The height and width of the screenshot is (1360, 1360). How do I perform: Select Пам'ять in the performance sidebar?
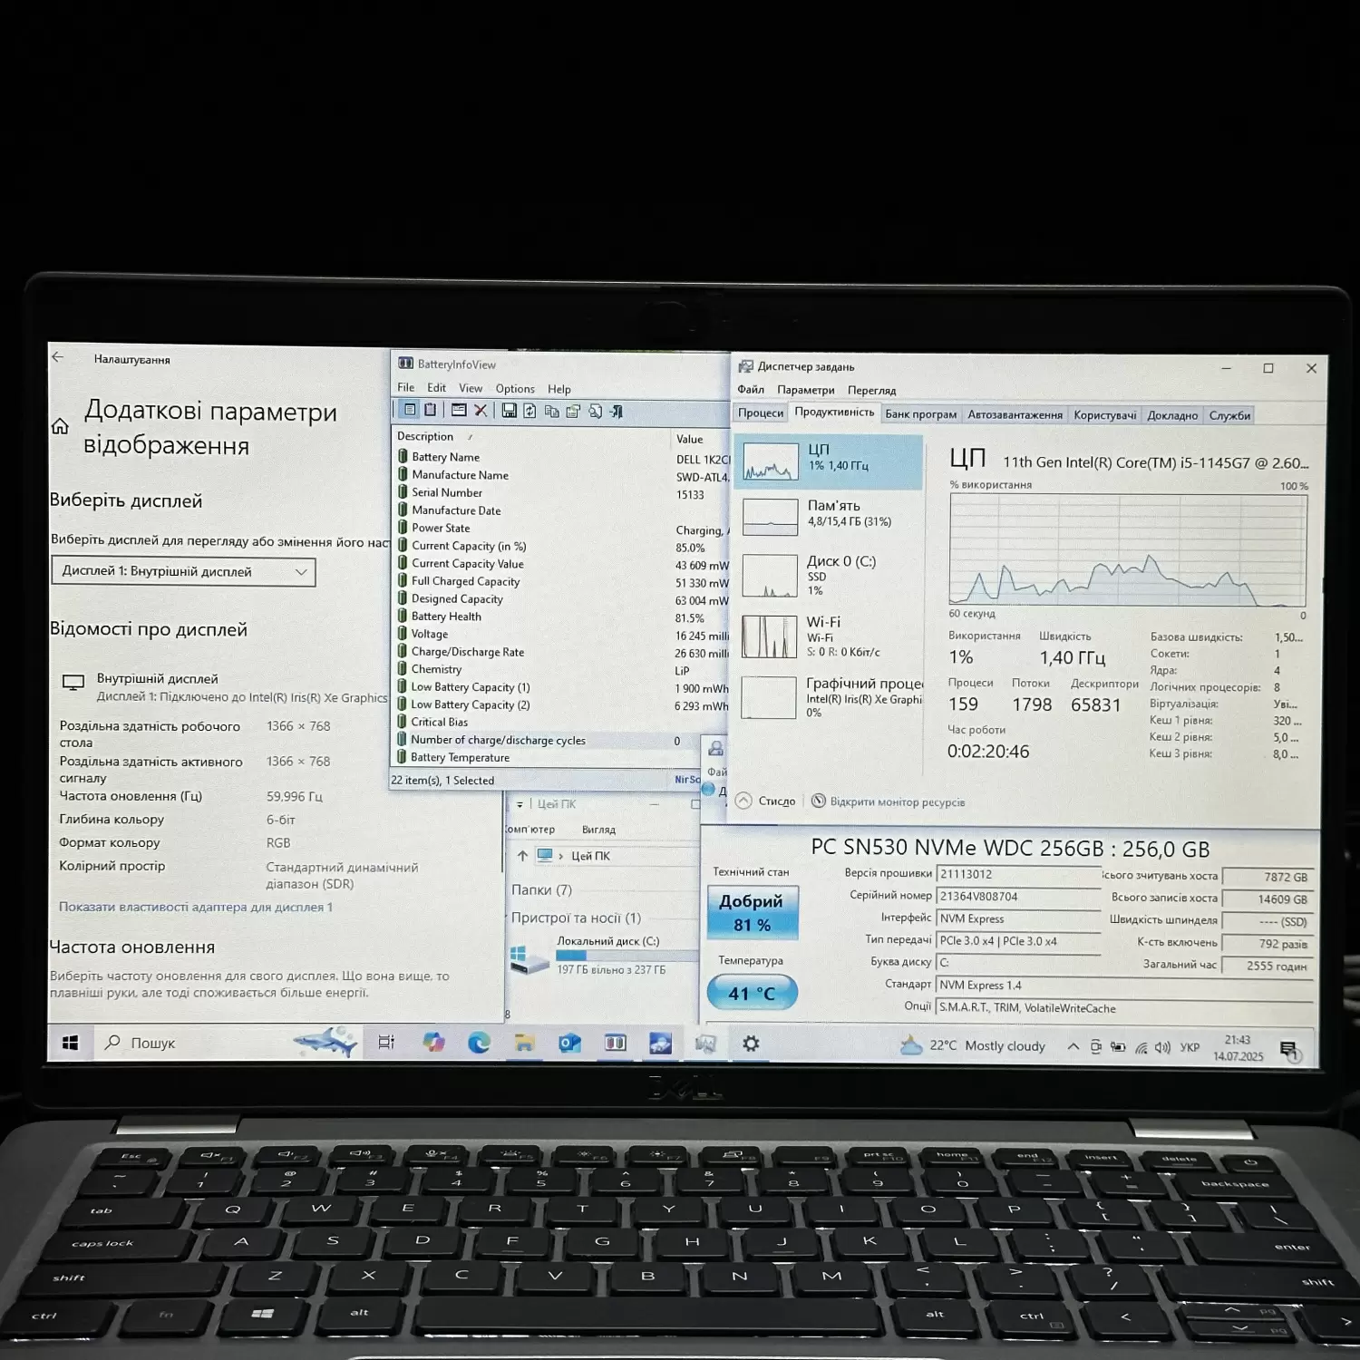point(829,517)
